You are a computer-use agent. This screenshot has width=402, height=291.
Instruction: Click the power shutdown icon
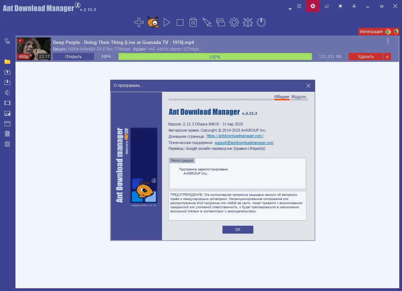pyautogui.click(x=261, y=22)
